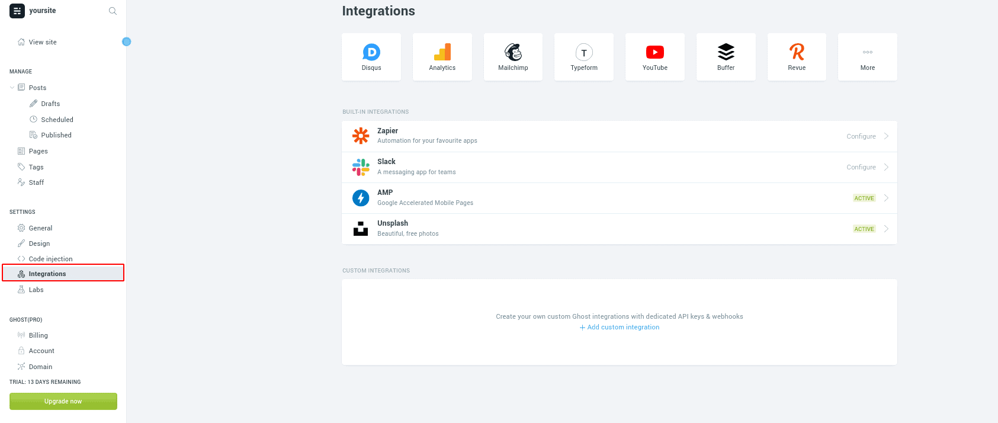Click the Design brush icon

coord(21,243)
